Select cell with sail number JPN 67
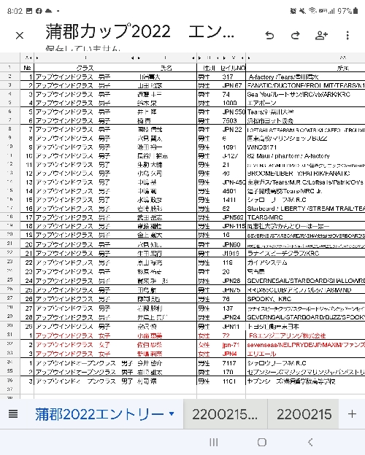The width and height of the screenshot is (365, 455). (232, 85)
